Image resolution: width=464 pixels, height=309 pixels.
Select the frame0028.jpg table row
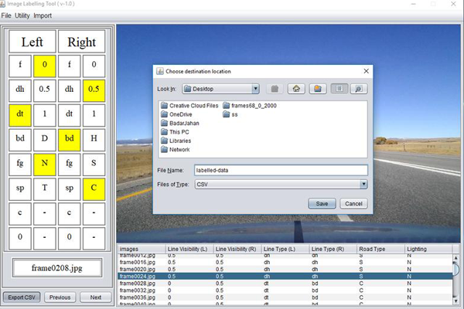285,284
